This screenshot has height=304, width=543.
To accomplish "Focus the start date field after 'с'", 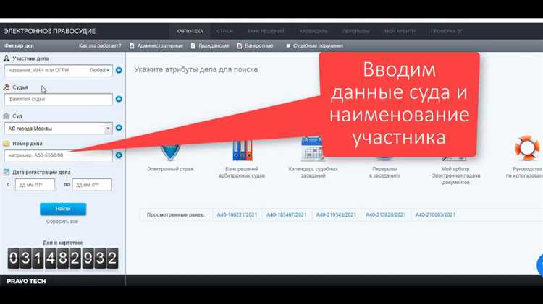I will click(x=35, y=185).
